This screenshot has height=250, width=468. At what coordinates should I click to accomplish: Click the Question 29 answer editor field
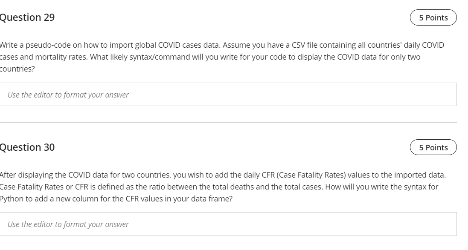pyautogui.click(x=228, y=95)
